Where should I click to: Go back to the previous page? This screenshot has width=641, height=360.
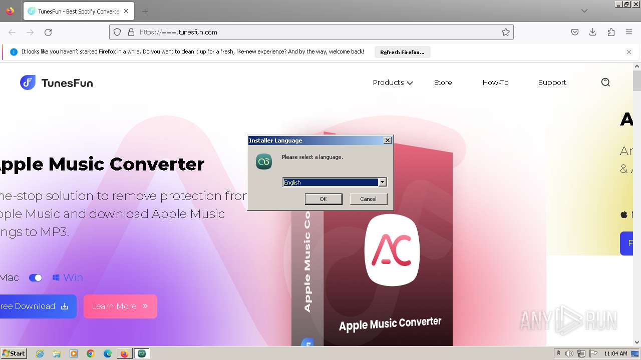[x=12, y=32]
